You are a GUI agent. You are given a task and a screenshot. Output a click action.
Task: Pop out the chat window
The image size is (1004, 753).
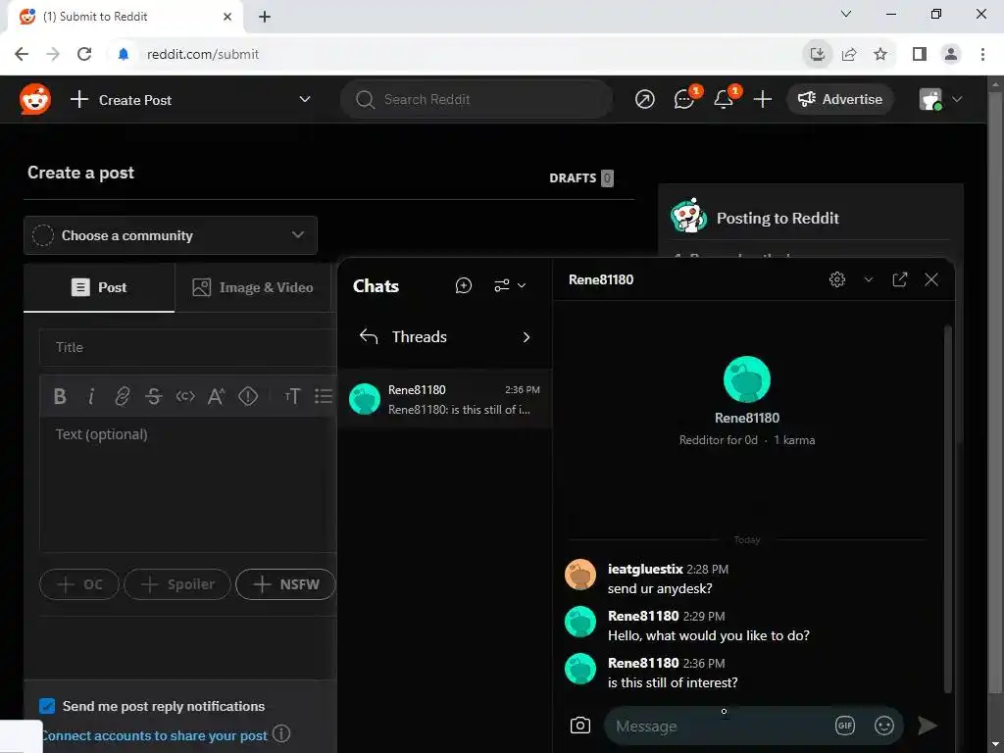click(900, 279)
